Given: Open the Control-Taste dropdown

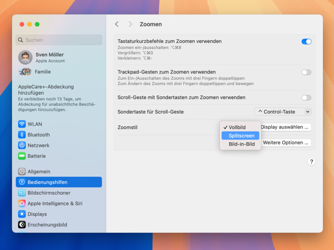Looking at the screenshot, I should click(282, 112).
